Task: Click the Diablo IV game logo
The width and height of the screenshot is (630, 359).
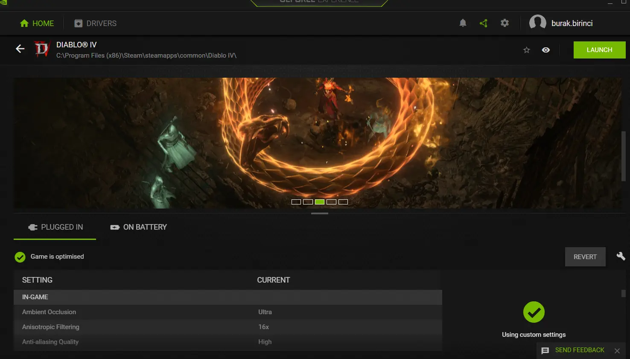Action: 42,50
